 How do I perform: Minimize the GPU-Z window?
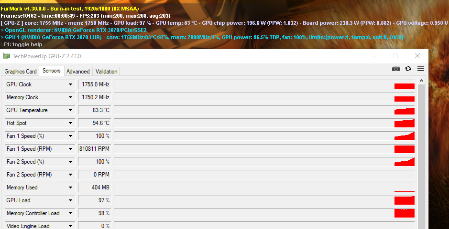(x=374, y=56)
